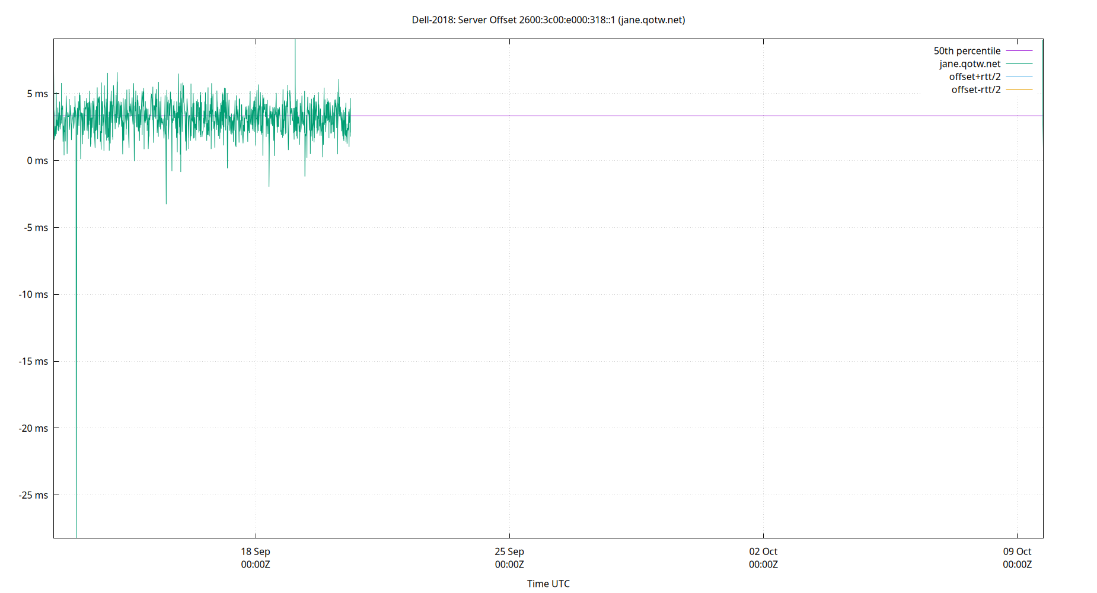Toggle the 50th percentile legend entry
The width and height of the screenshot is (1097, 593).
click(967, 50)
